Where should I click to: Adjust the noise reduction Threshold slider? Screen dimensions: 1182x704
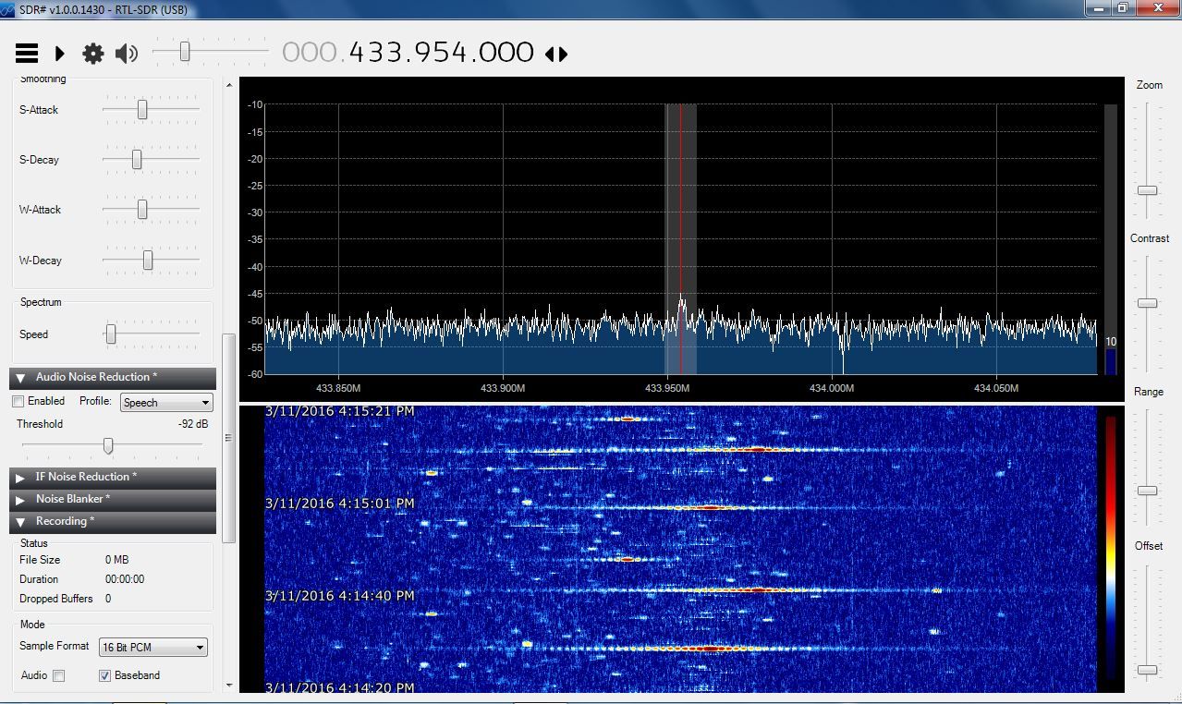(112, 446)
